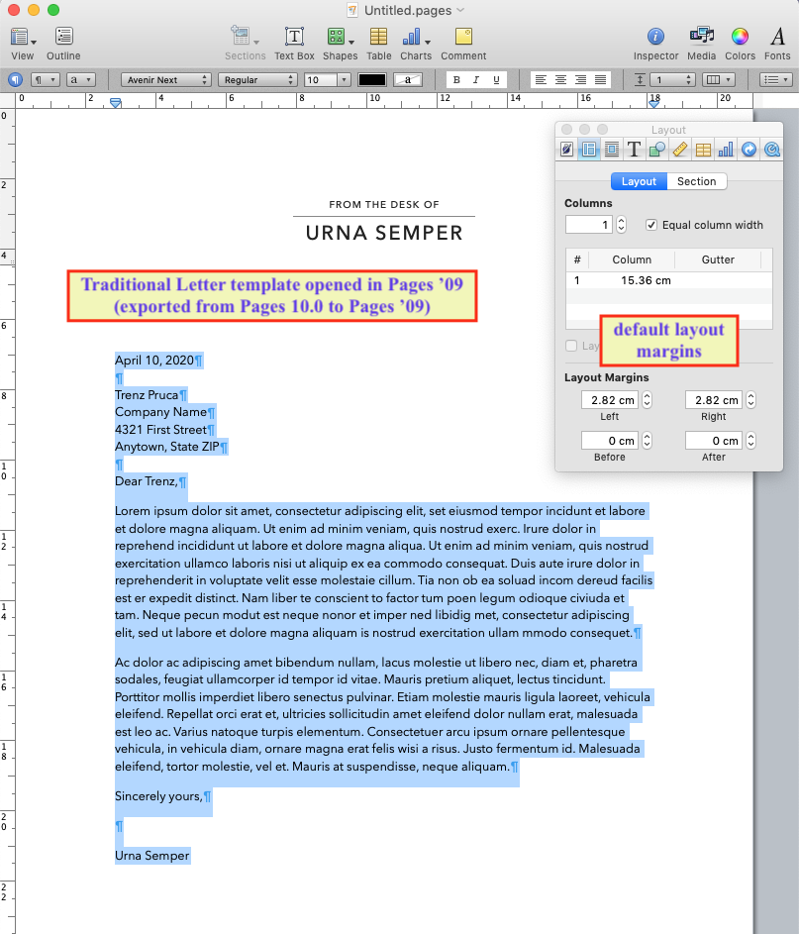Align text right
The image size is (799, 934).
coord(580,80)
